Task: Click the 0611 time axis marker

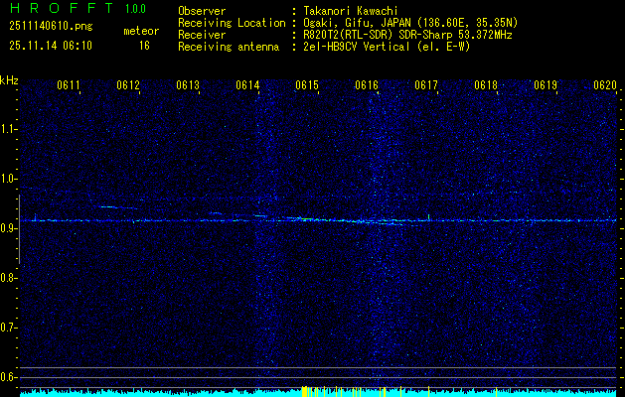Action: [69, 85]
